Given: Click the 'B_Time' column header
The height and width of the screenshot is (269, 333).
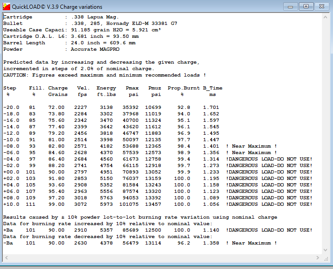Looking at the screenshot, I should tap(213, 88).
